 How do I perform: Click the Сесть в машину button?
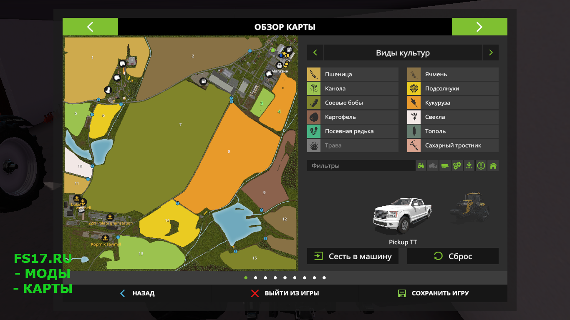353,256
